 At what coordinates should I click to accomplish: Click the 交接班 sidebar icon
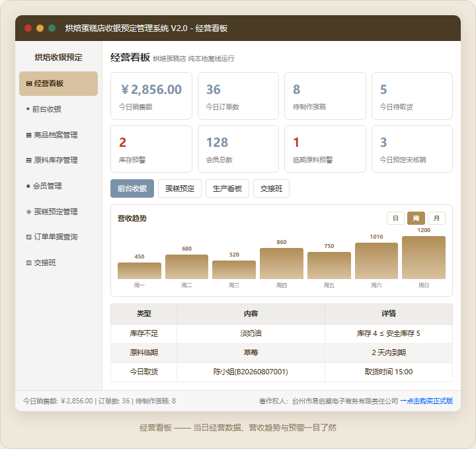pyautogui.click(x=29, y=263)
